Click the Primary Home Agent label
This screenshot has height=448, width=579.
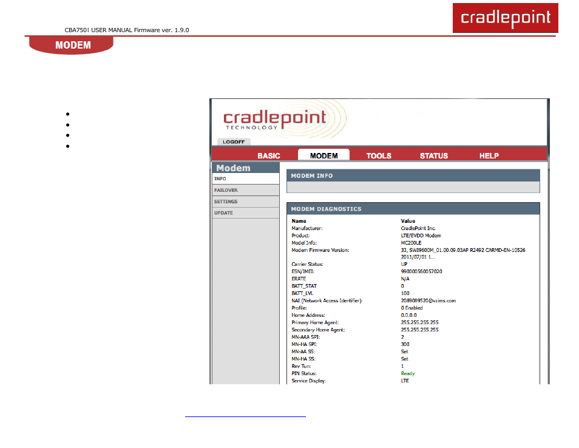pyautogui.click(x=315, y=322)
